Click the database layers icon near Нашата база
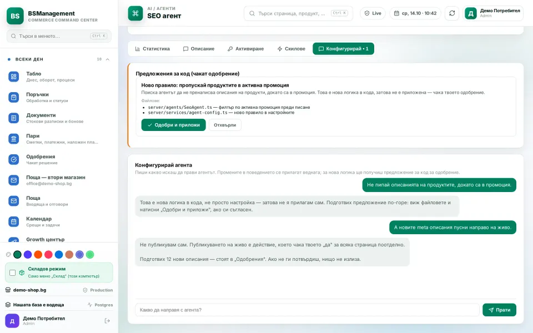This screenshot has width=533, height=333. pos(8,305)
